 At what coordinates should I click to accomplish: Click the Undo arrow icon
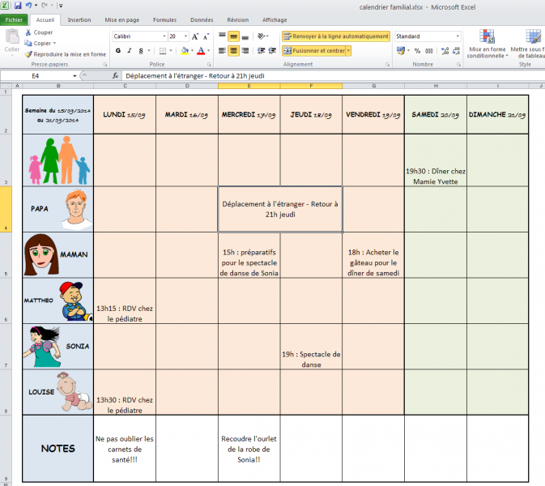click(28, 6)
